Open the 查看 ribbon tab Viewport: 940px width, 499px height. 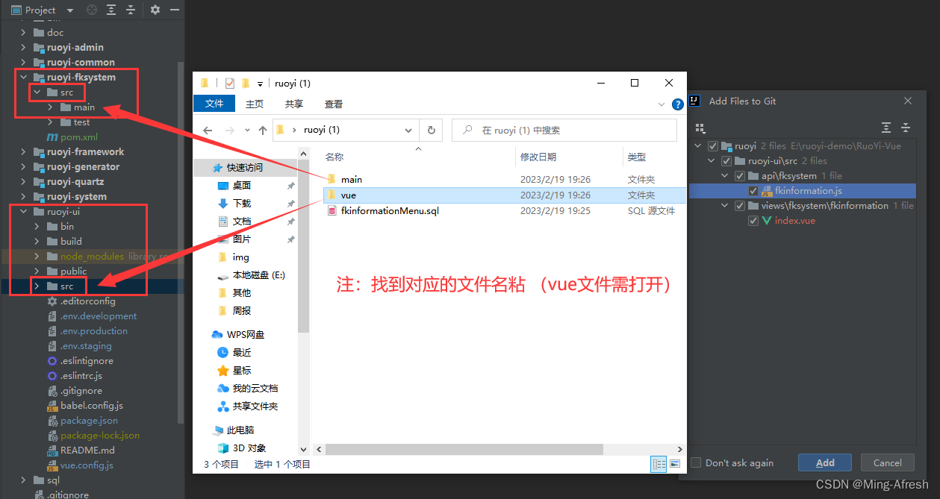[333, 104]
